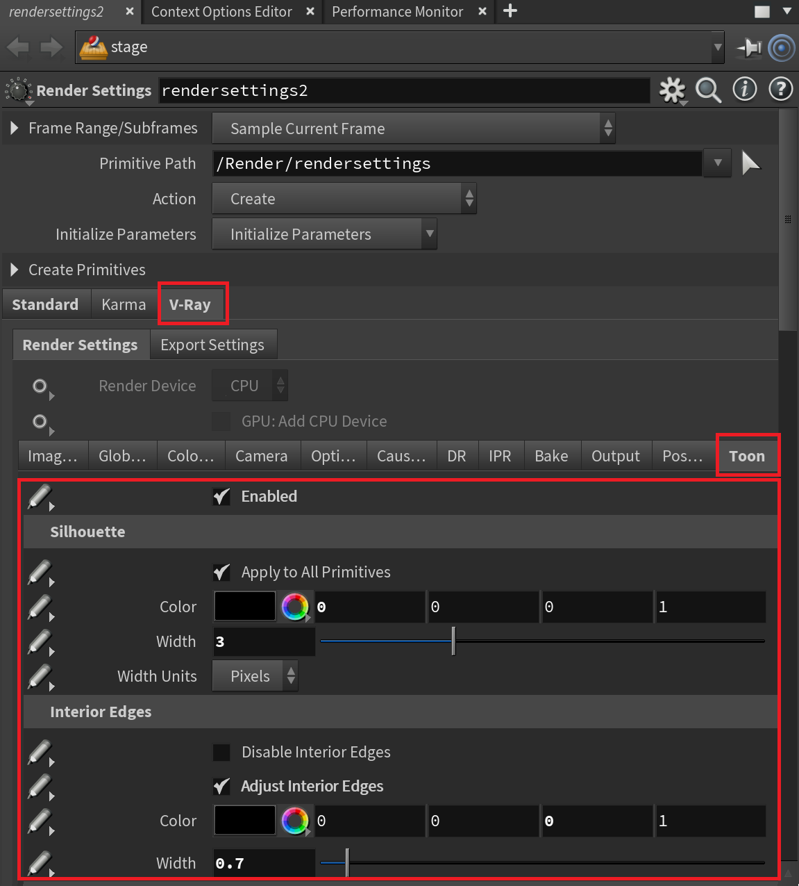Toggle GPU: Add CPU Device checkbox
Image resolution: width=799 pixels, height=886 pixels.
pyautogui.click(x=221, y=421)
